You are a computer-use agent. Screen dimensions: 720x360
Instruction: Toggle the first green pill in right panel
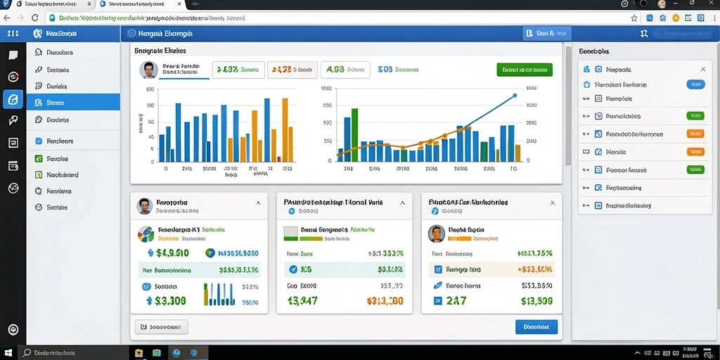click(x=695, y=116)
